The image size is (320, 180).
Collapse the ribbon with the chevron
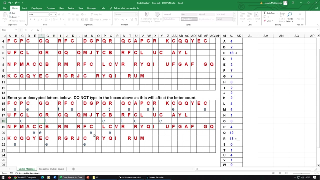pos(317,25)
